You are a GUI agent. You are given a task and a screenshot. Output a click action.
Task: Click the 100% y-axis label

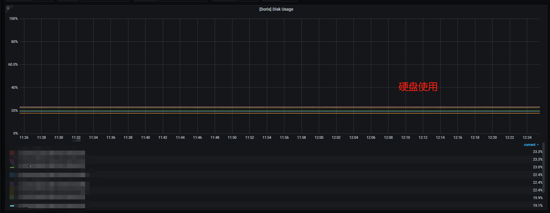tap(13, 19)
